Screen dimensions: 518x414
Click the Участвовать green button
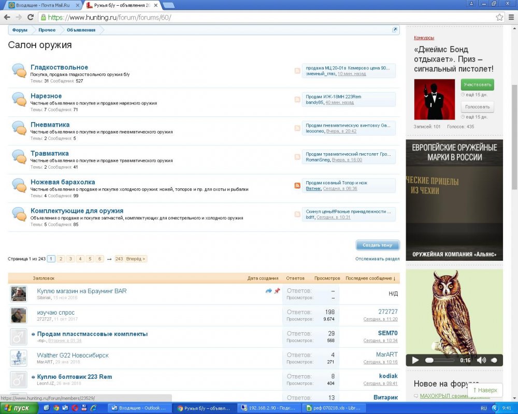coord(477,84)
